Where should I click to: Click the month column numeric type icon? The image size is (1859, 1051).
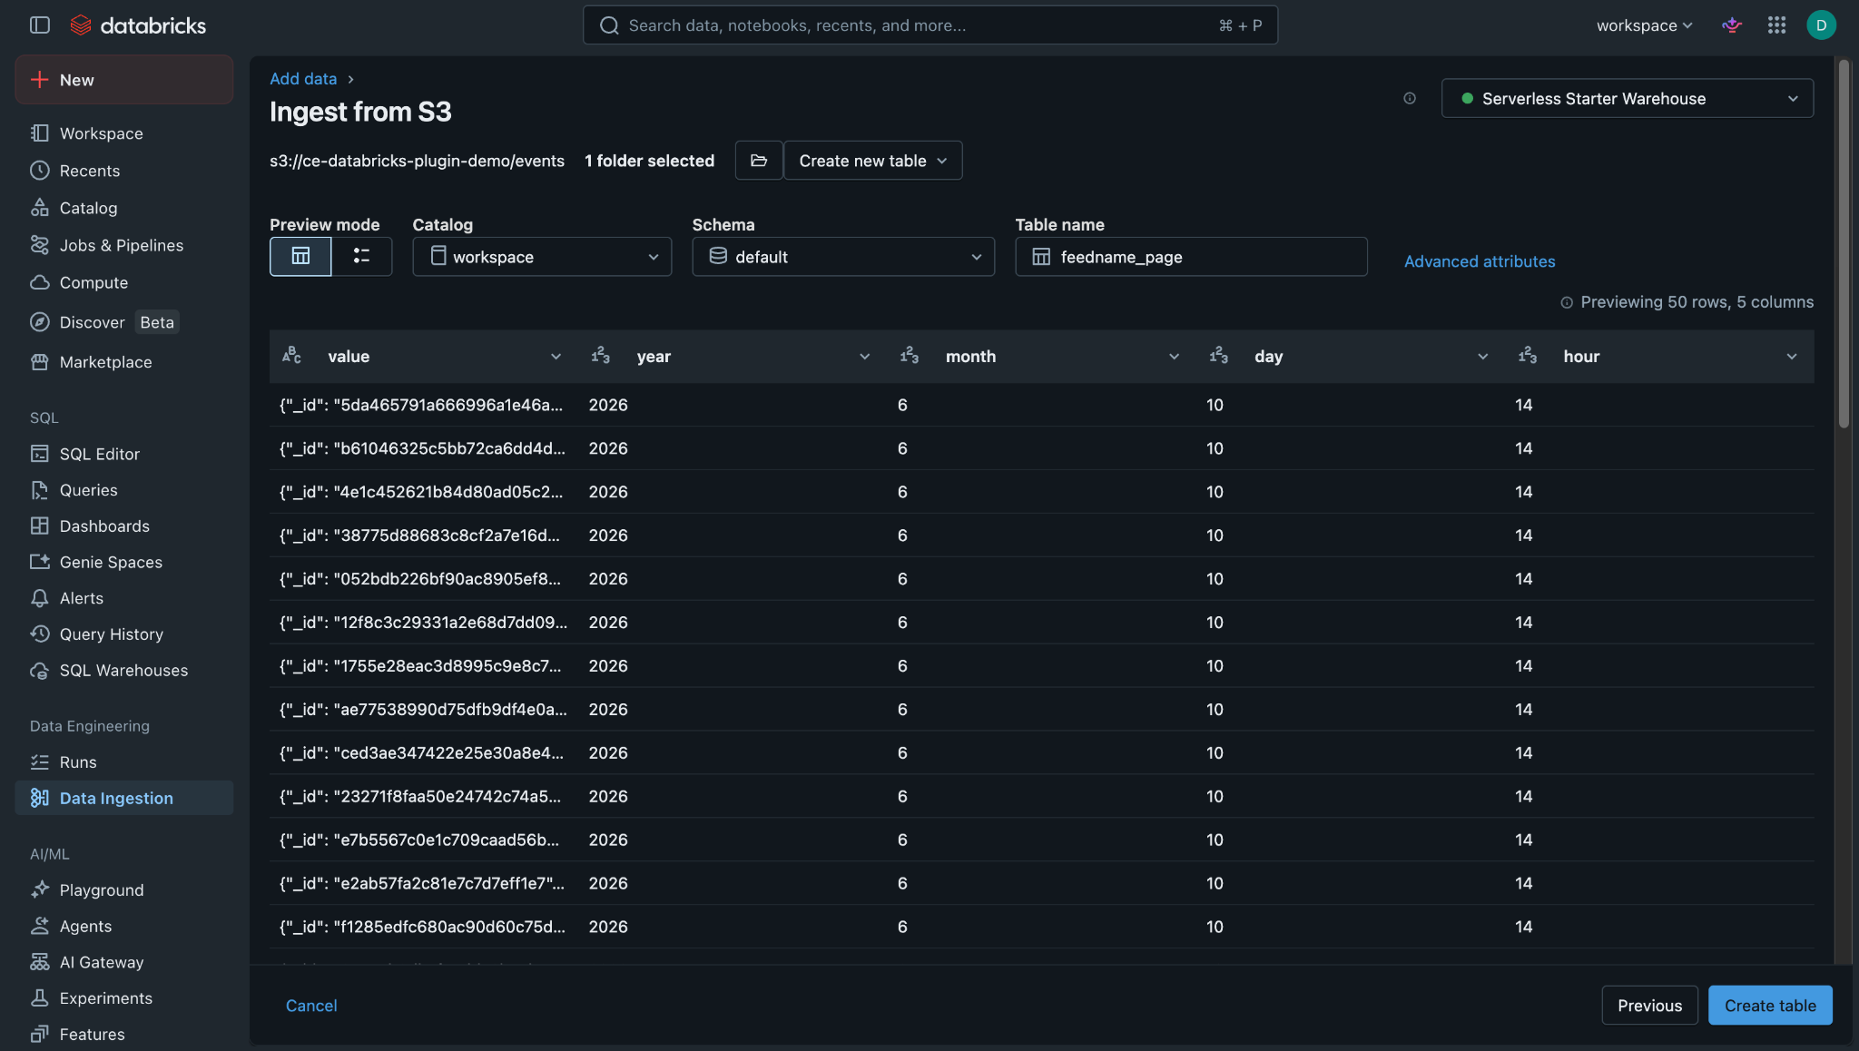(909, 356)
